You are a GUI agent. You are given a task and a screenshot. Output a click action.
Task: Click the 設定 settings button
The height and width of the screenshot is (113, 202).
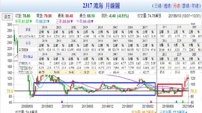click(7, 17)
